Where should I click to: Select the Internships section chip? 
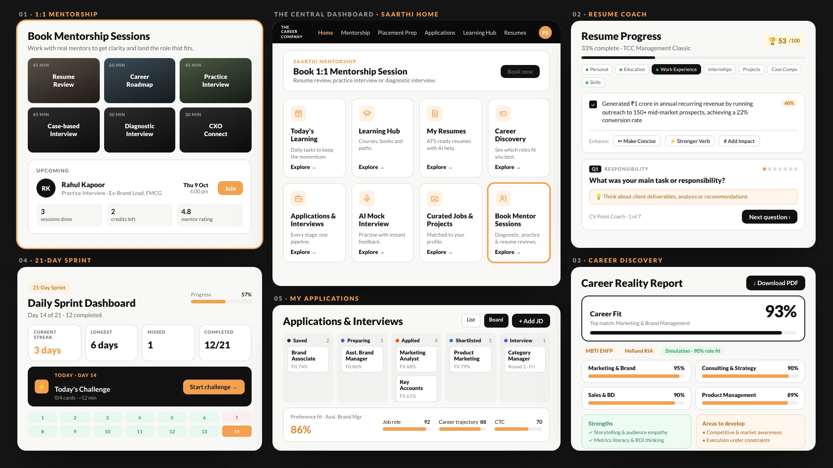pyautogui.click(x=719, y=69)
